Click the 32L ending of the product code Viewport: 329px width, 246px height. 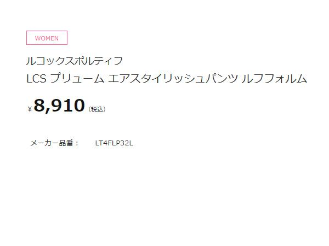[127, 143]
